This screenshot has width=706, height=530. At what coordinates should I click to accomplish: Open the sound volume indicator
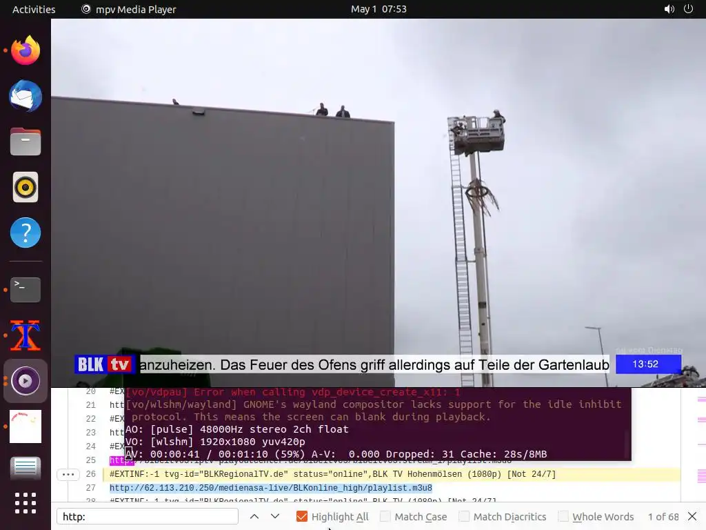[x=669, y=9]
